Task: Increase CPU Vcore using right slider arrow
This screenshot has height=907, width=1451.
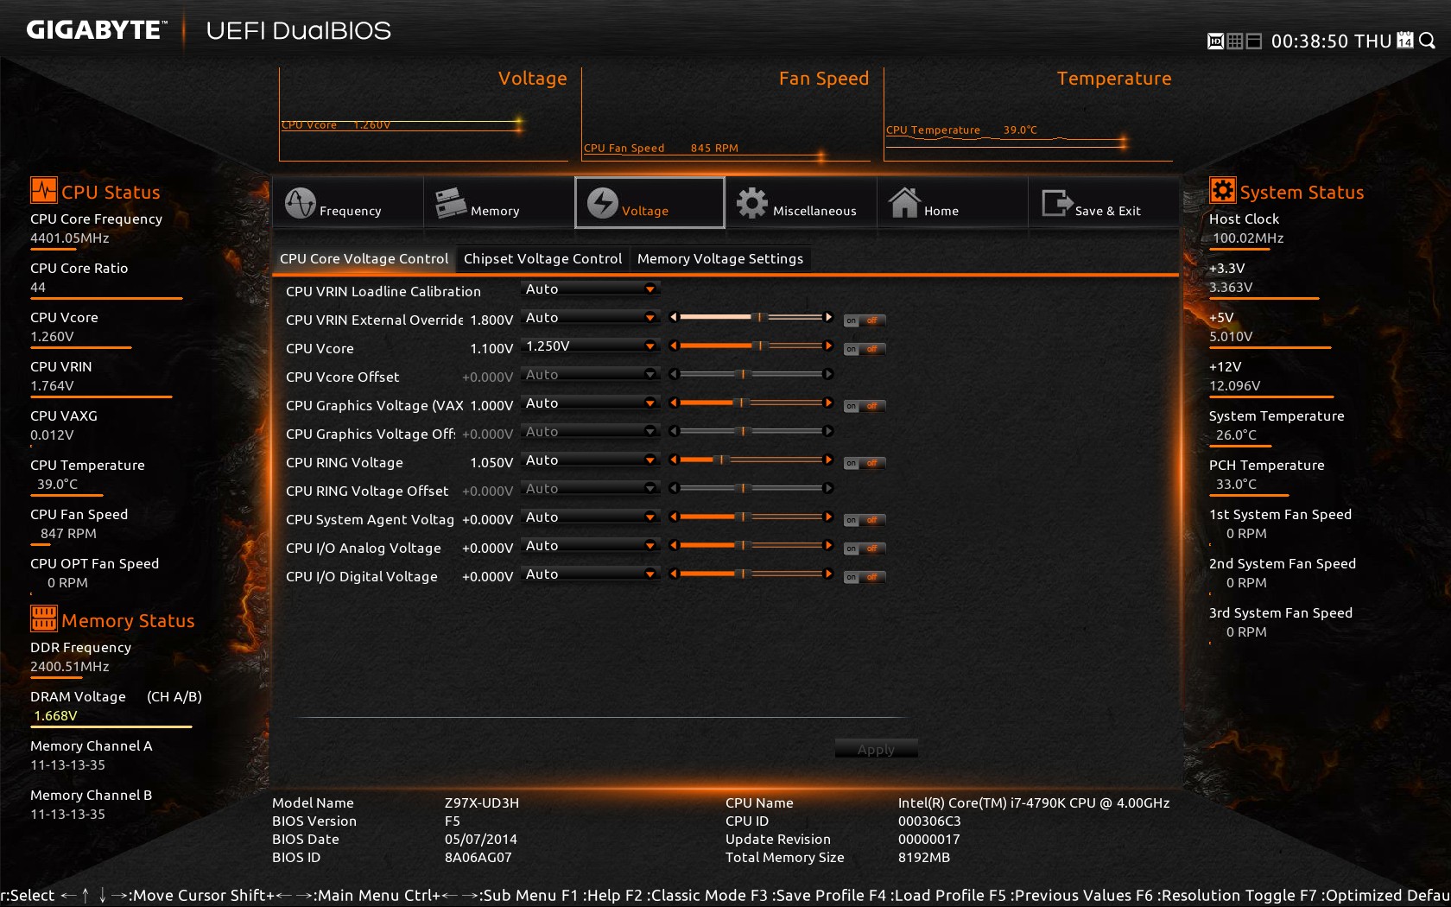Action: [x=828, y=346]
